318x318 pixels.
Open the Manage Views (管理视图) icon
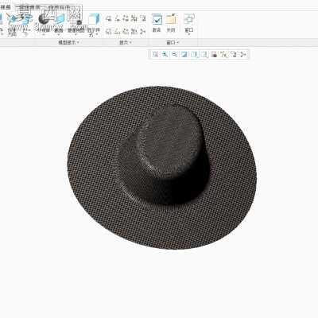click(76, 18)
